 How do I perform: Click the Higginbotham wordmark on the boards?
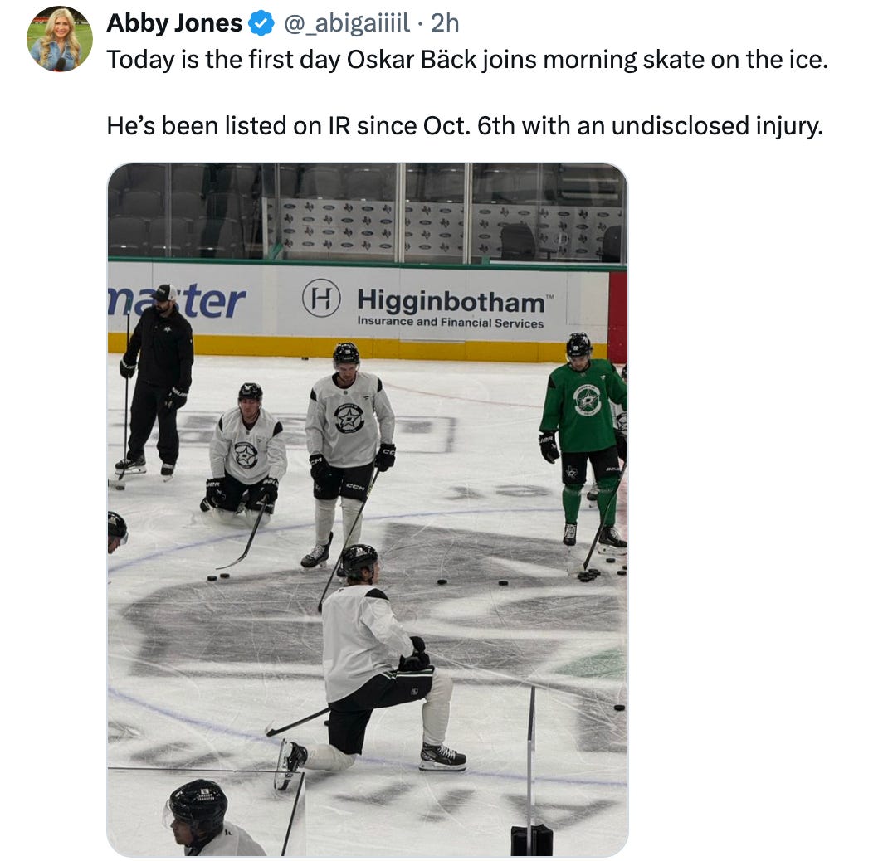[x=451, y=301]
